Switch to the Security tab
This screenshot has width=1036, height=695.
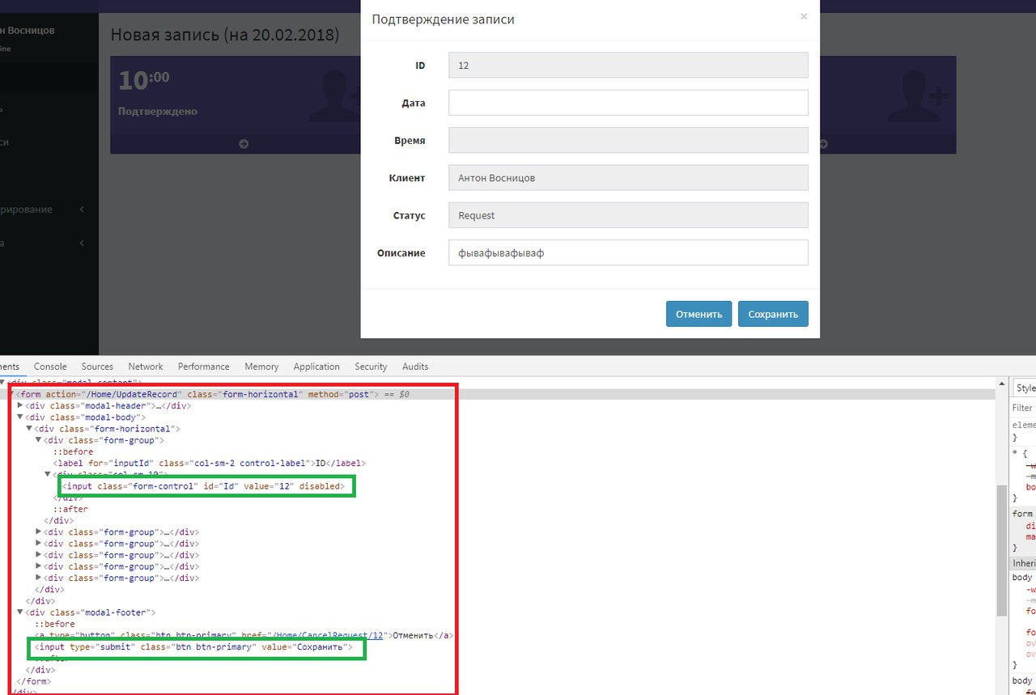(371, 367)
